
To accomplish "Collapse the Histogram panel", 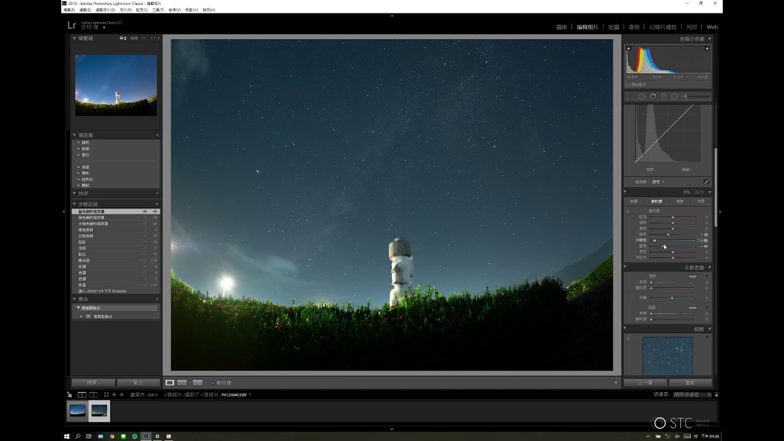I will (x=710, y=39).
